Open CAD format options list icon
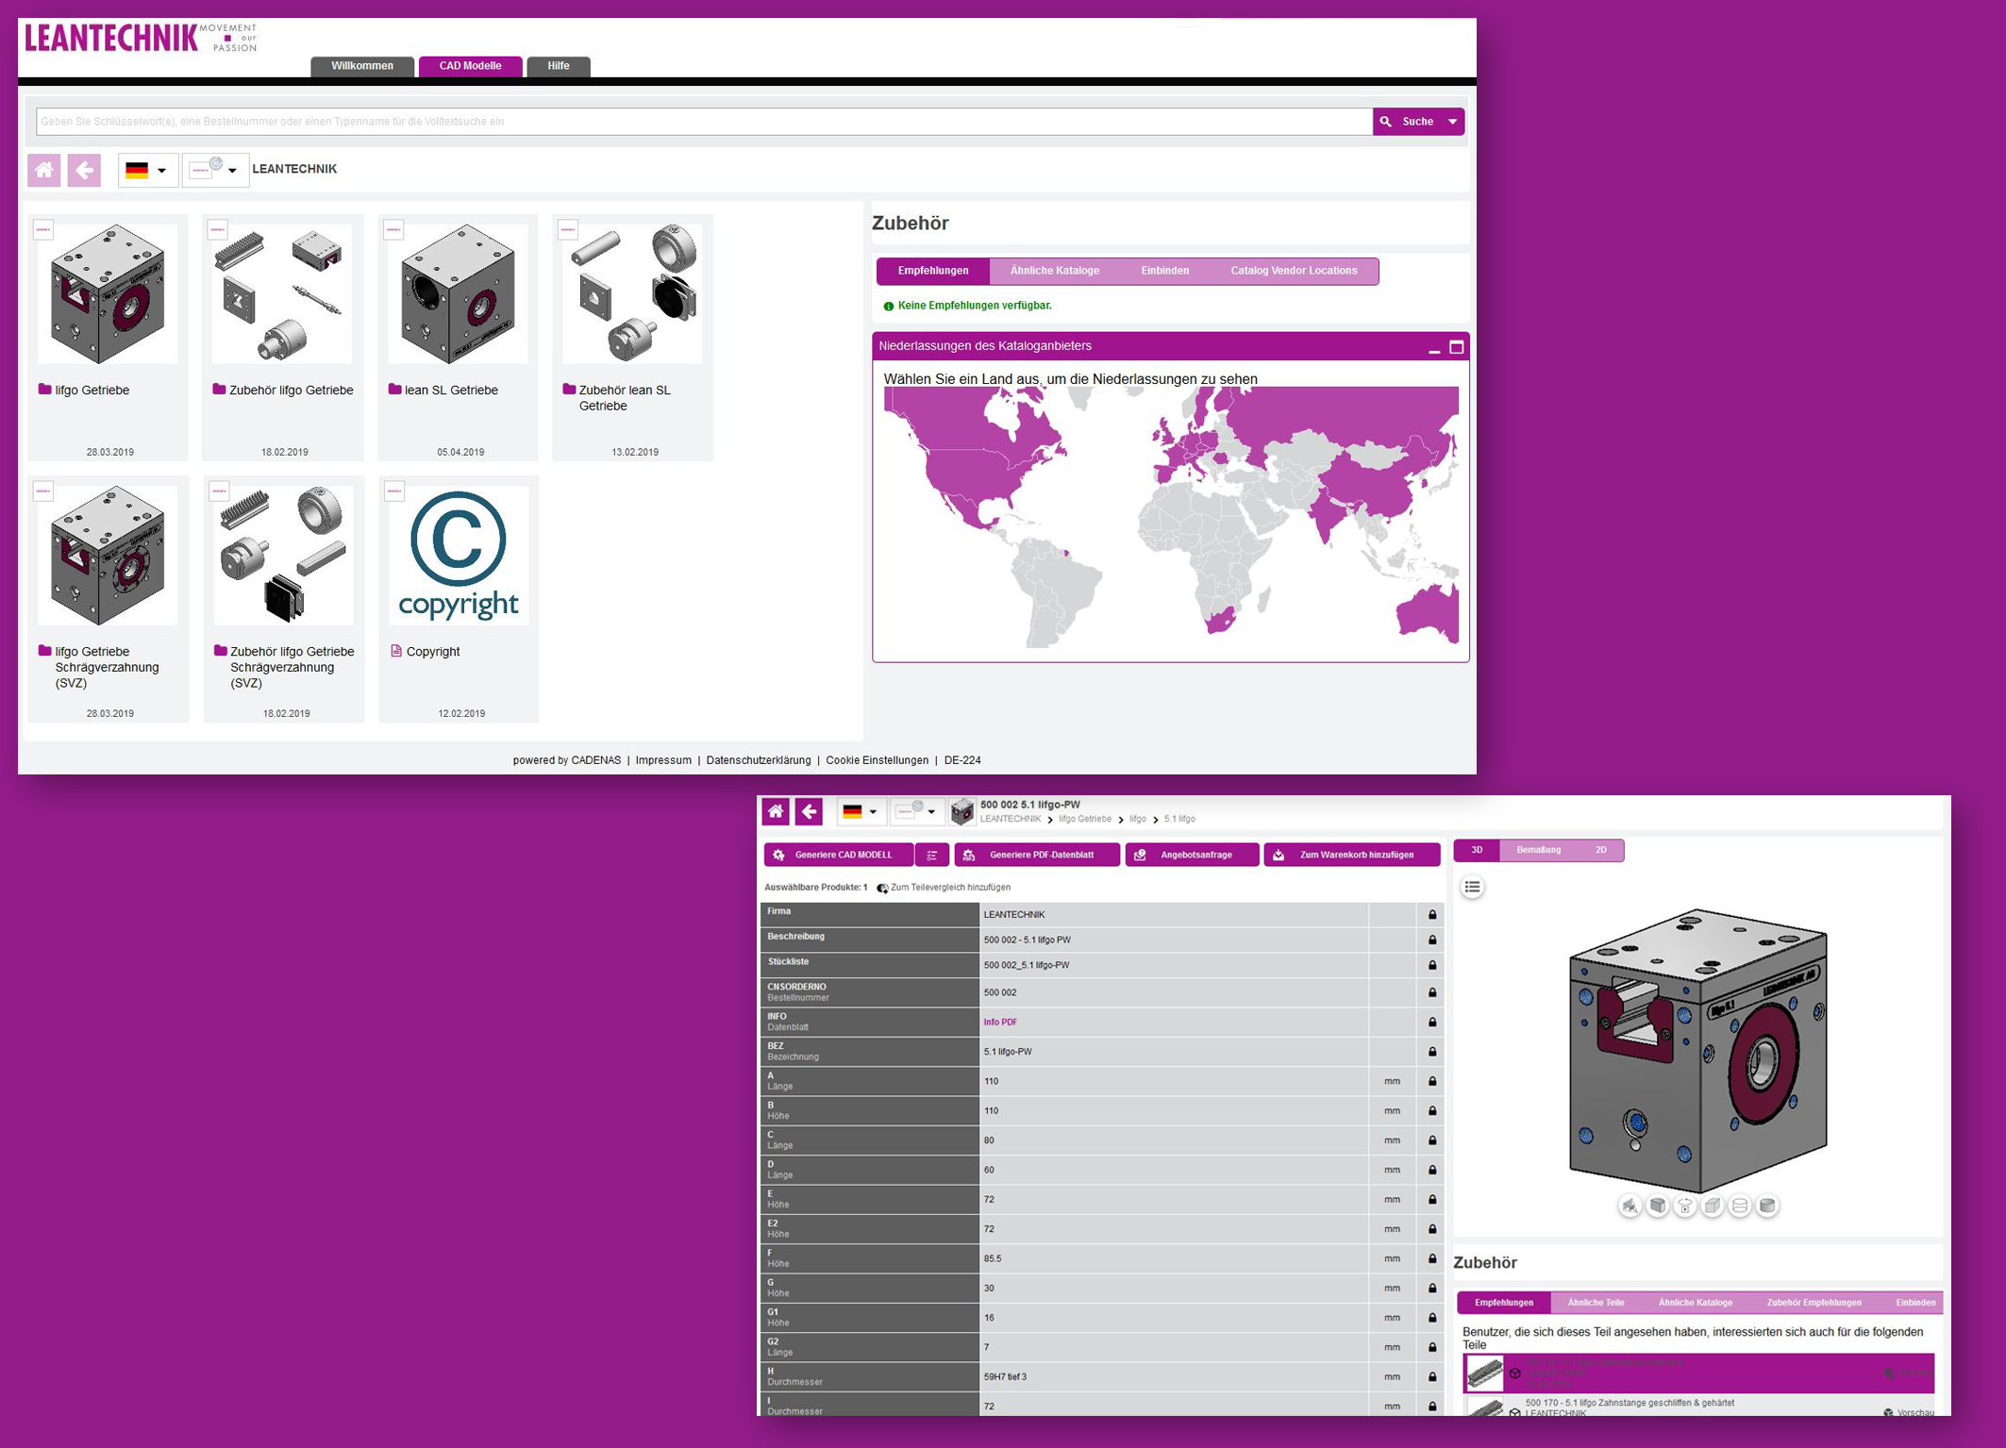2006x1448 pixels. pyautogui.click(x=932, y=855)
